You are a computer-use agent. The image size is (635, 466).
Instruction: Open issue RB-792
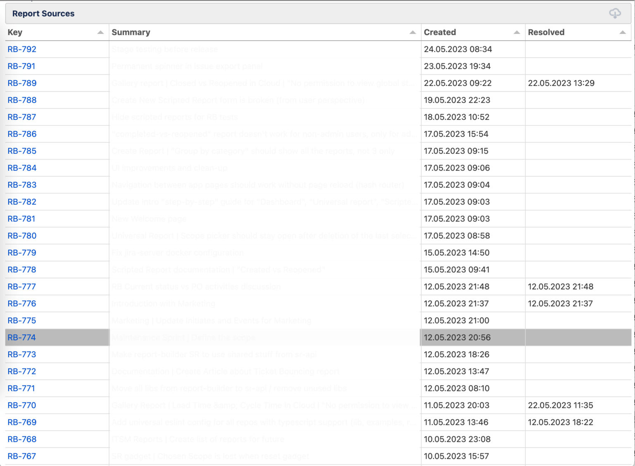pos(21,49)
